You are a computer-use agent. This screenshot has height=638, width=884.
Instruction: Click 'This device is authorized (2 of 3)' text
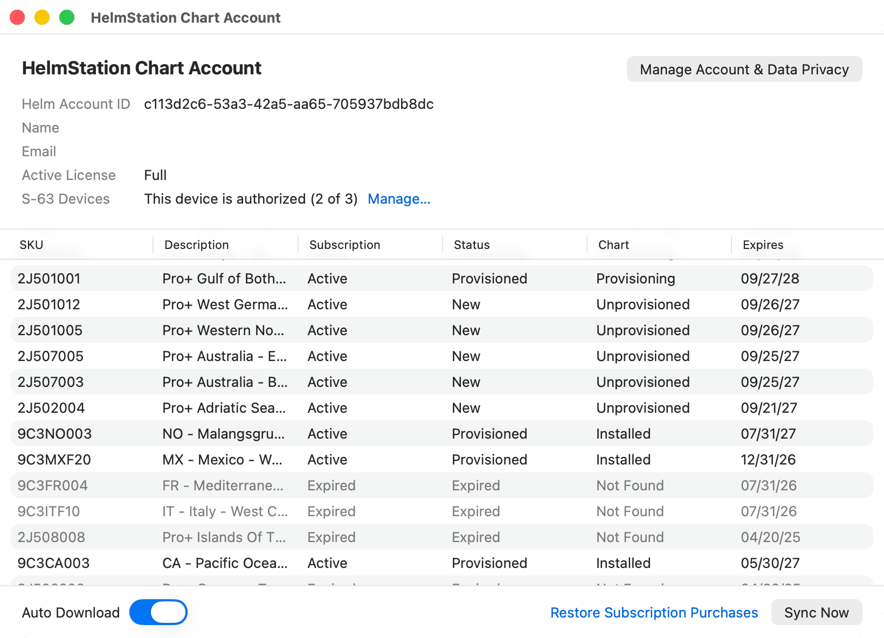(251, 199)
